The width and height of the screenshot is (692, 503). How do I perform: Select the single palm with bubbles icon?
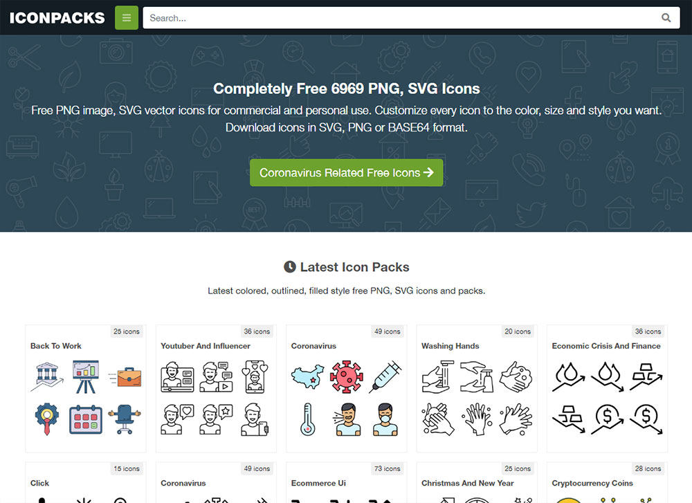pos(477,419)
